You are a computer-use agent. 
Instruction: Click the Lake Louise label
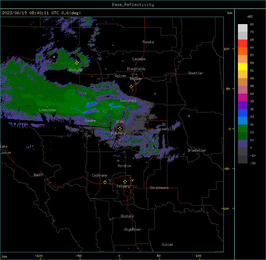(x=6, y=149)
